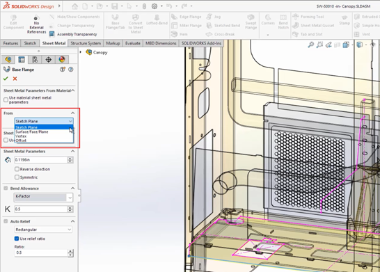This screenshot has height=272, width=380.
Task: Click Sheet Metal Gusset tool
Action: 313,26
